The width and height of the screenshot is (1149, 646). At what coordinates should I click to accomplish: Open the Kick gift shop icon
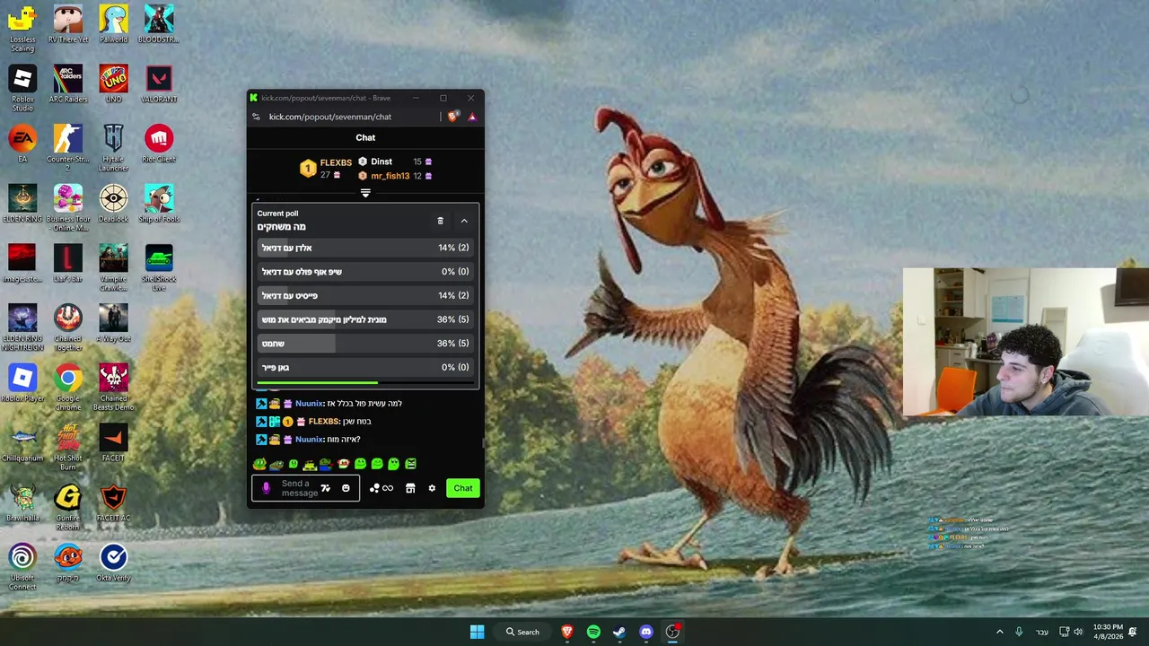pyautogui.click(x=410, y=488)
